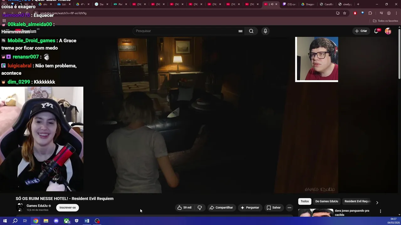The width and height of the screenshot is (401, 225).
Task: Open options menu for 'dava jonas' video
Action: 380,211
